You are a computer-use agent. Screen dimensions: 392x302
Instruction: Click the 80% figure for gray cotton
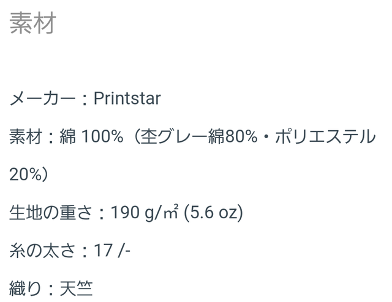pos(241,137)
